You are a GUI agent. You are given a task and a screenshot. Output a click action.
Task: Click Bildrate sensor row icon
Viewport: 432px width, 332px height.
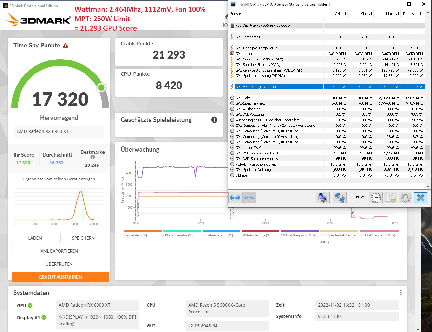tap(232, 175)
